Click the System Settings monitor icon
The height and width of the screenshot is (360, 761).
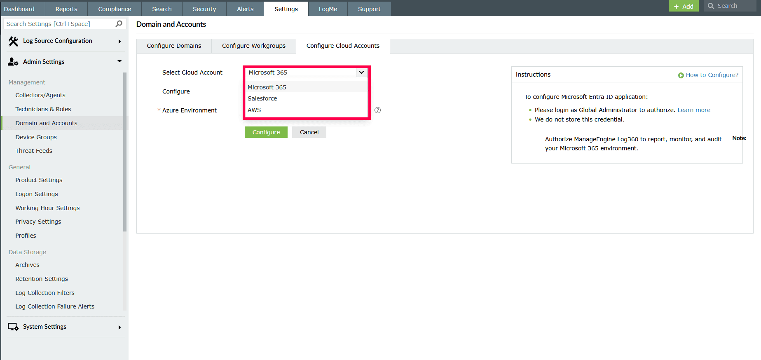pyautogui.click(x=13, y=327)
